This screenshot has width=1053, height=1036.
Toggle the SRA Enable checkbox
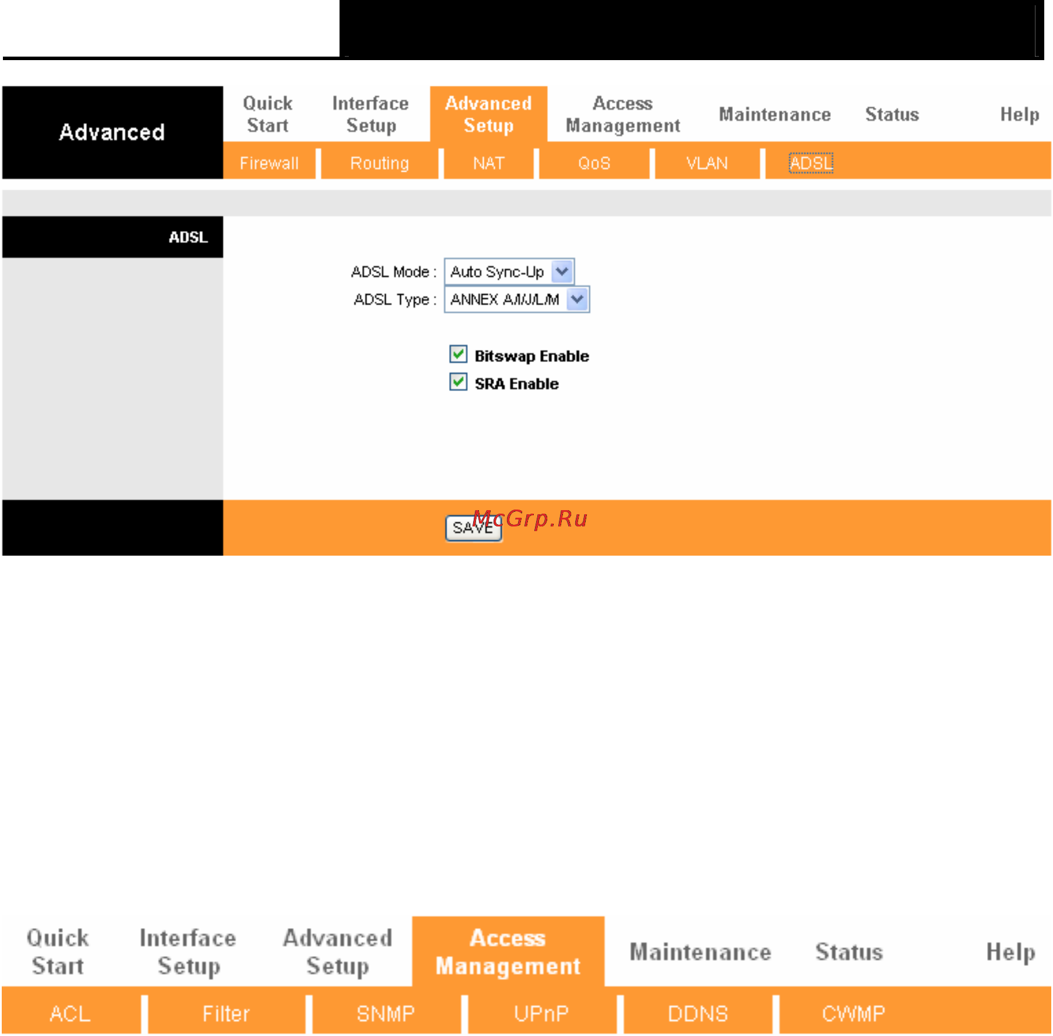(458, 382)
